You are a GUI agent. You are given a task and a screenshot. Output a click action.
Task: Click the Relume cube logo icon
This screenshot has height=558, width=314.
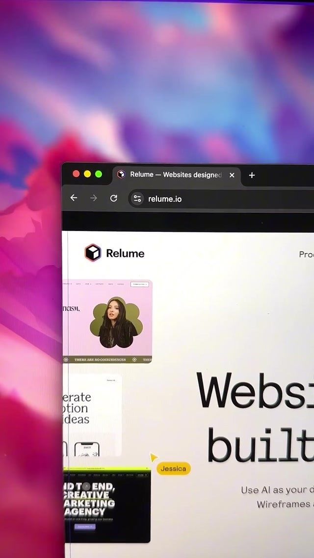93,253
